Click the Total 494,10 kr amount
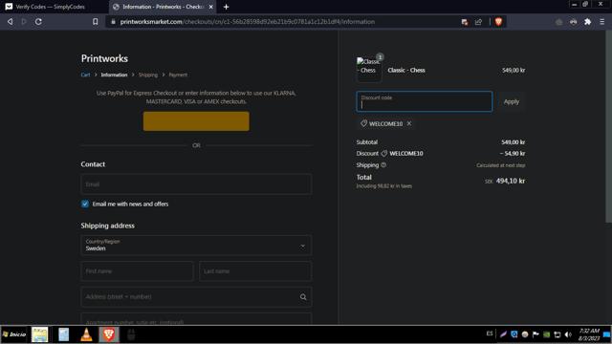Image resolution: width=612 pixels, height=344 pixels. click(510, 181)
